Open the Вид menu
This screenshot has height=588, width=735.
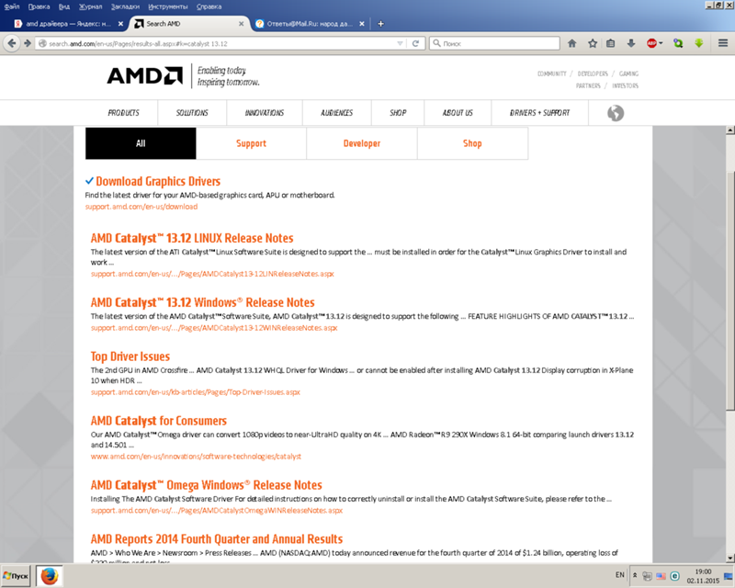64,6
